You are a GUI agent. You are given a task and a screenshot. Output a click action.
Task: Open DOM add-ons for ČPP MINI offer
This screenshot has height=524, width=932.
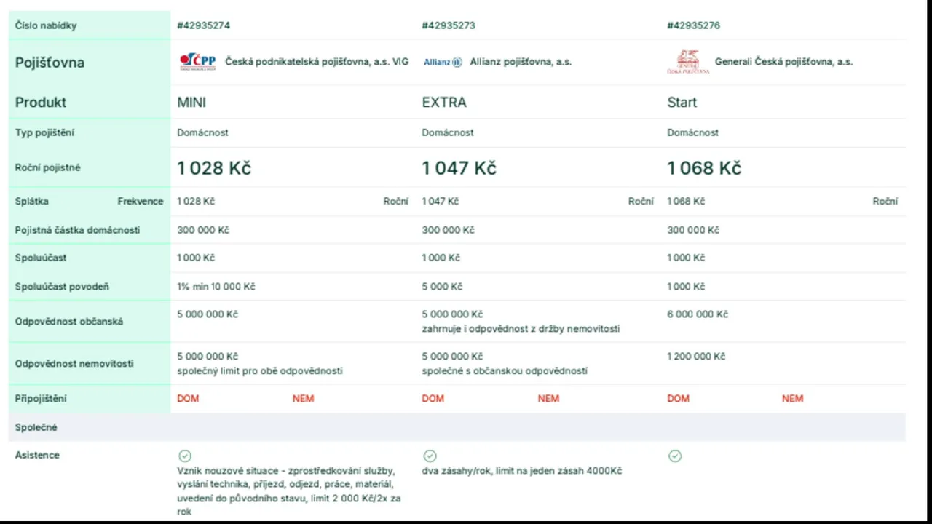pos(188,398)
